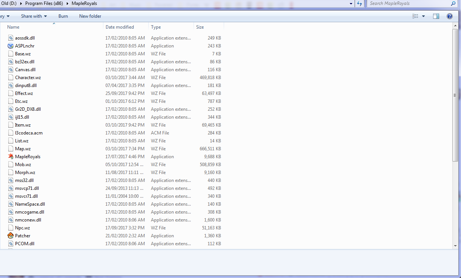
Task: Click the New folder button
Action: tap(90, 16)
